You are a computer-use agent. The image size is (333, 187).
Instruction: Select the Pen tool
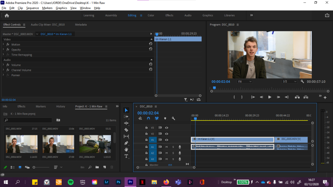point(127,143)
